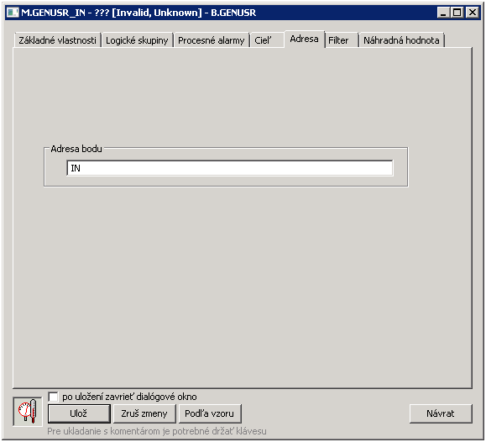Open the window system menu icon

coord(13,13)
